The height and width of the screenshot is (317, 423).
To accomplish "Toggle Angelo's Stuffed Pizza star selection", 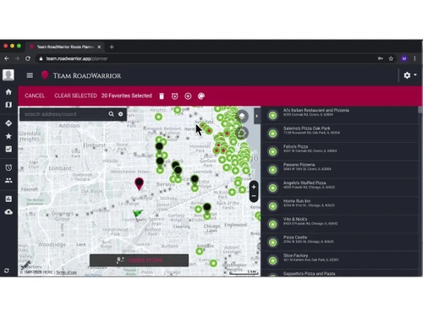I will pyautogui.click(x=272, y=188).
